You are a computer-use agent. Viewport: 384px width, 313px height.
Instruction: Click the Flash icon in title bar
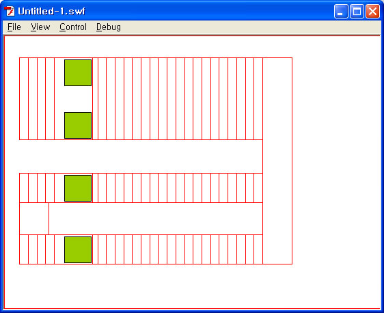point(10,11)
